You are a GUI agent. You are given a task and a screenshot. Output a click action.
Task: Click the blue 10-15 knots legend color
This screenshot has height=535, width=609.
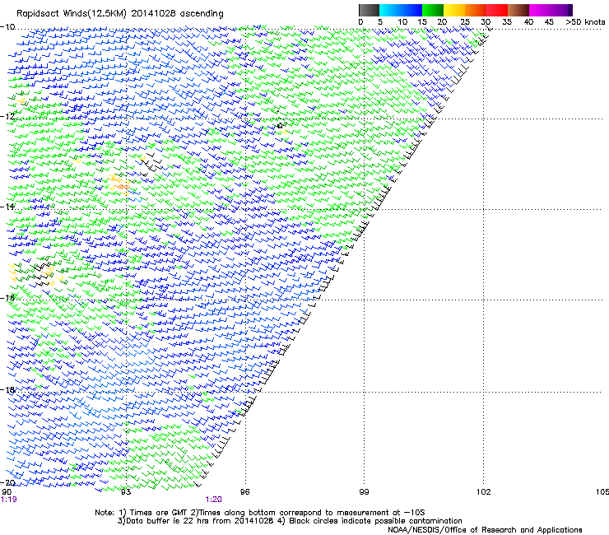[411, 10]
